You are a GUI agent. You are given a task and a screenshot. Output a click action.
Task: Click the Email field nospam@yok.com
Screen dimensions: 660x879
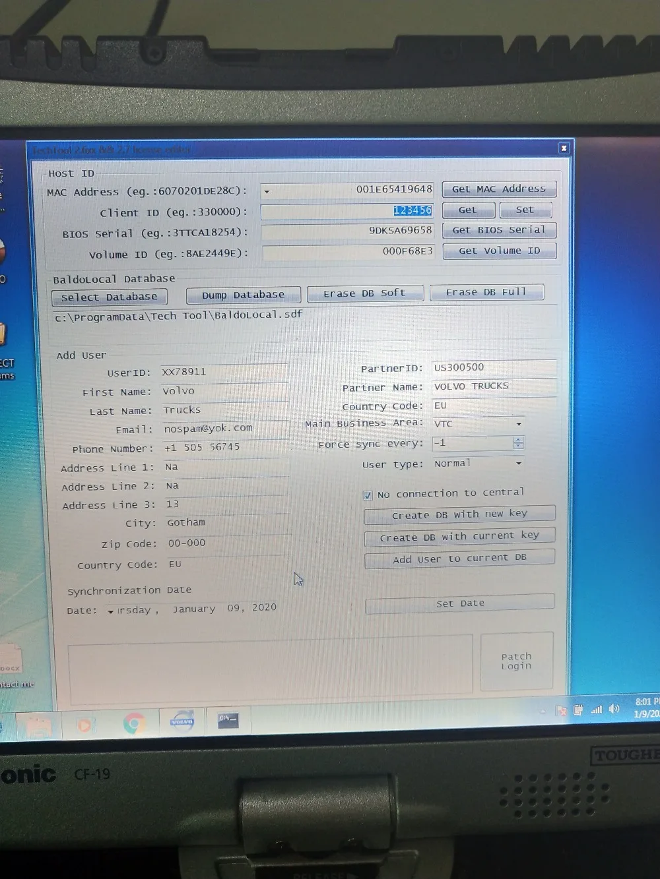(225, 429)
